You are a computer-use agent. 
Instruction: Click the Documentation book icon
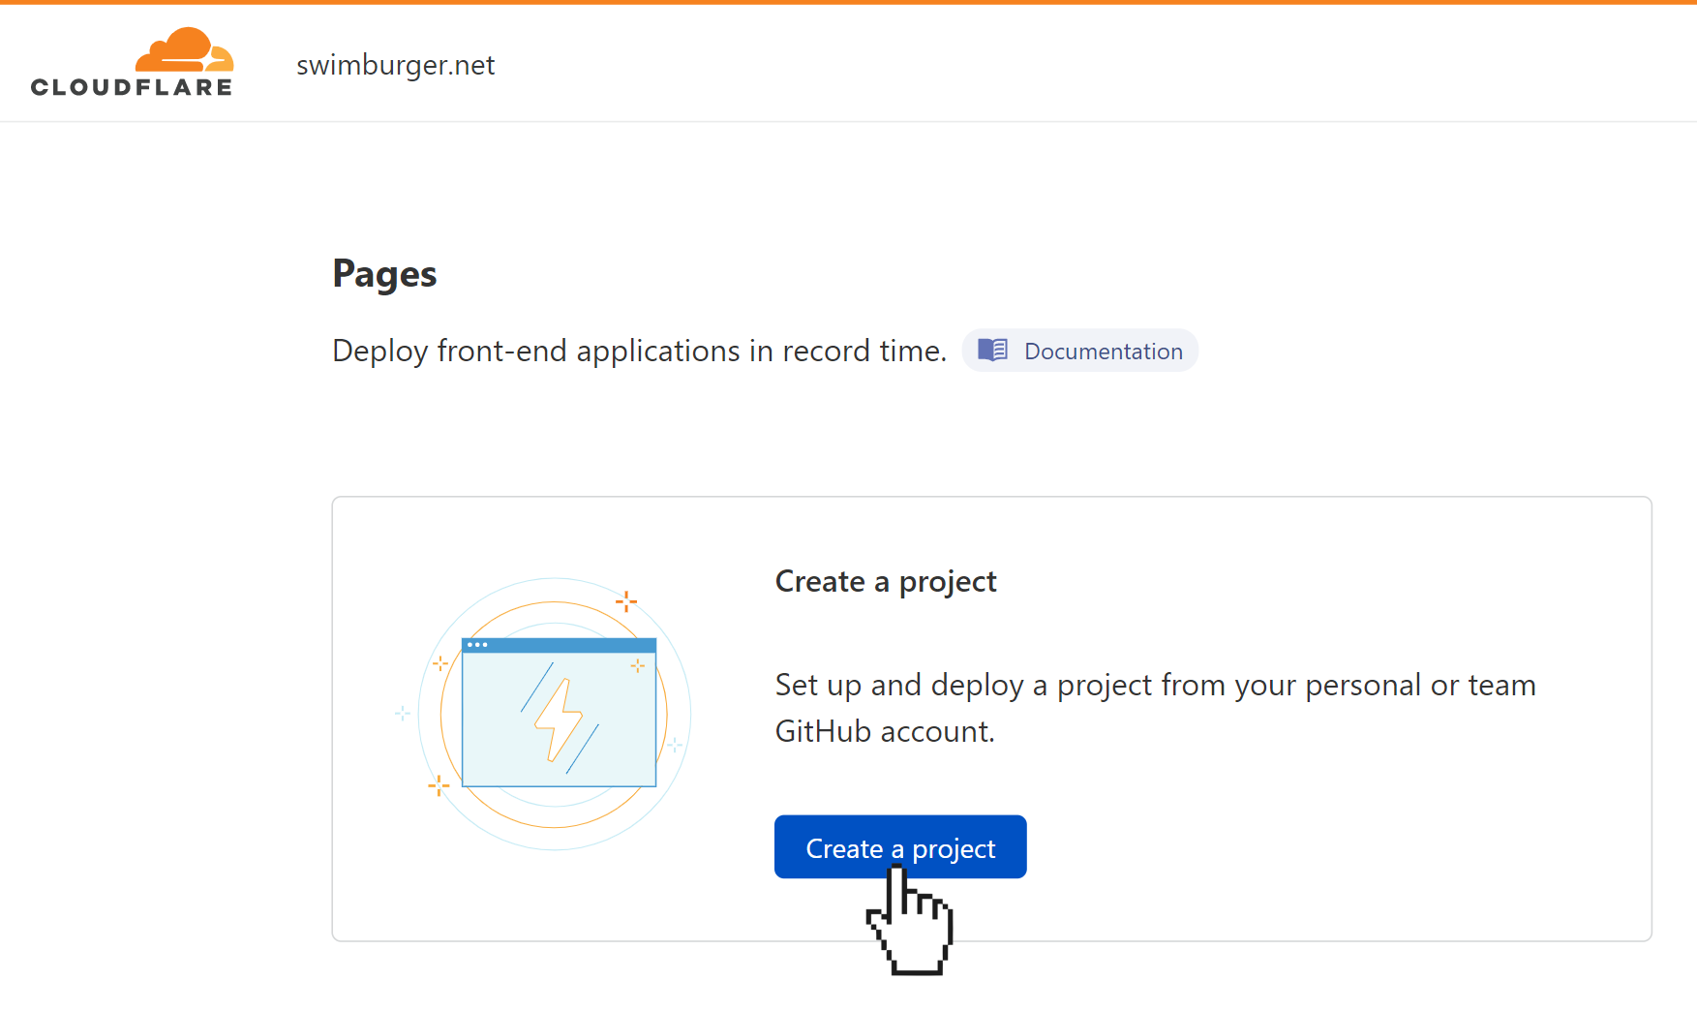(992, 350)
